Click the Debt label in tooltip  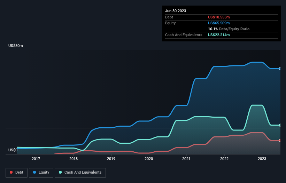point(169,17)
